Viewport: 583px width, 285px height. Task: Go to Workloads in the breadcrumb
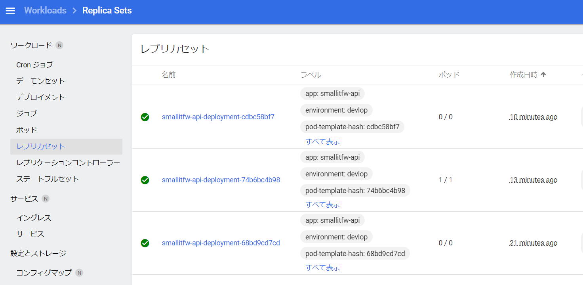(45, 11)
